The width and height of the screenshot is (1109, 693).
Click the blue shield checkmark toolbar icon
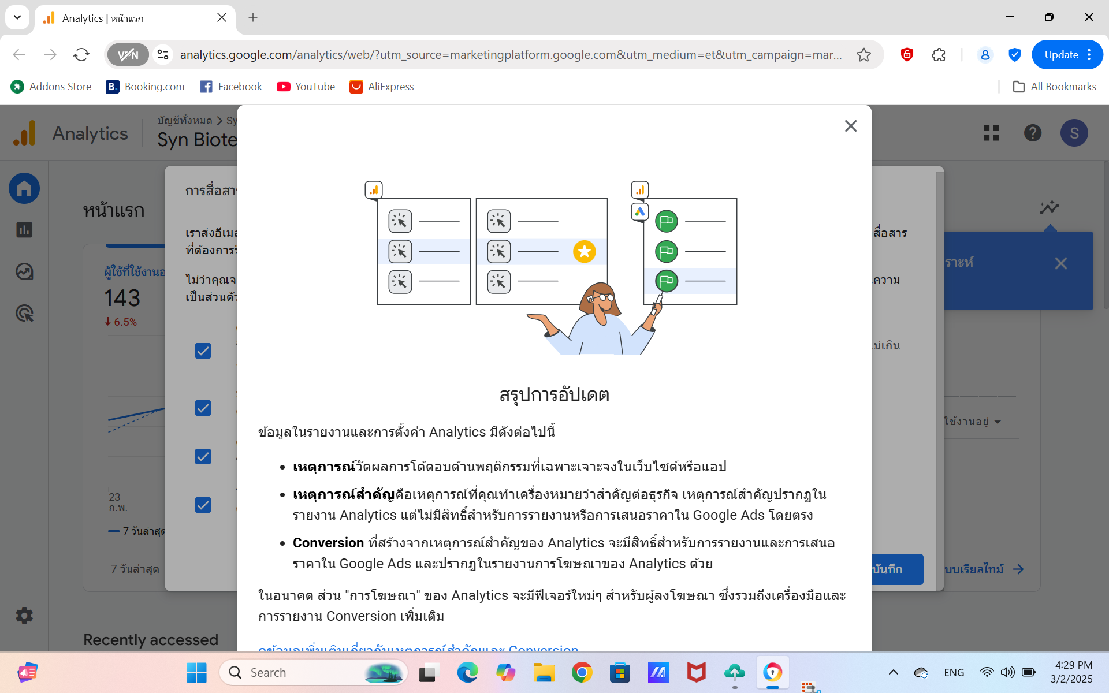pyautogui.click(x=1014, y=55)
